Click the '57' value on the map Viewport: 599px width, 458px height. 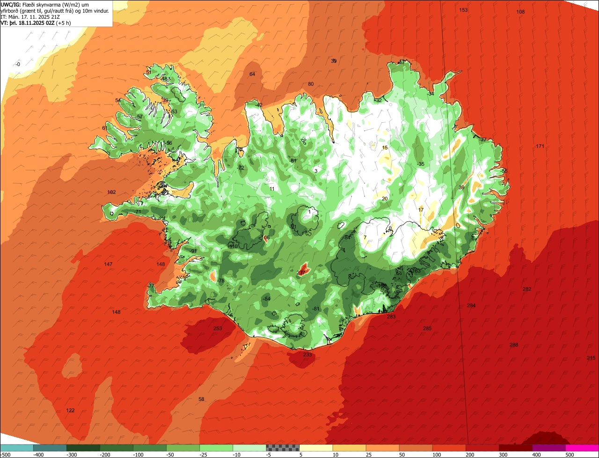[x=139, y=117]
